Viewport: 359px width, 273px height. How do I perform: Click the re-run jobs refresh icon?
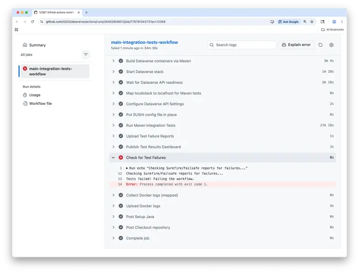click(320, 45)
